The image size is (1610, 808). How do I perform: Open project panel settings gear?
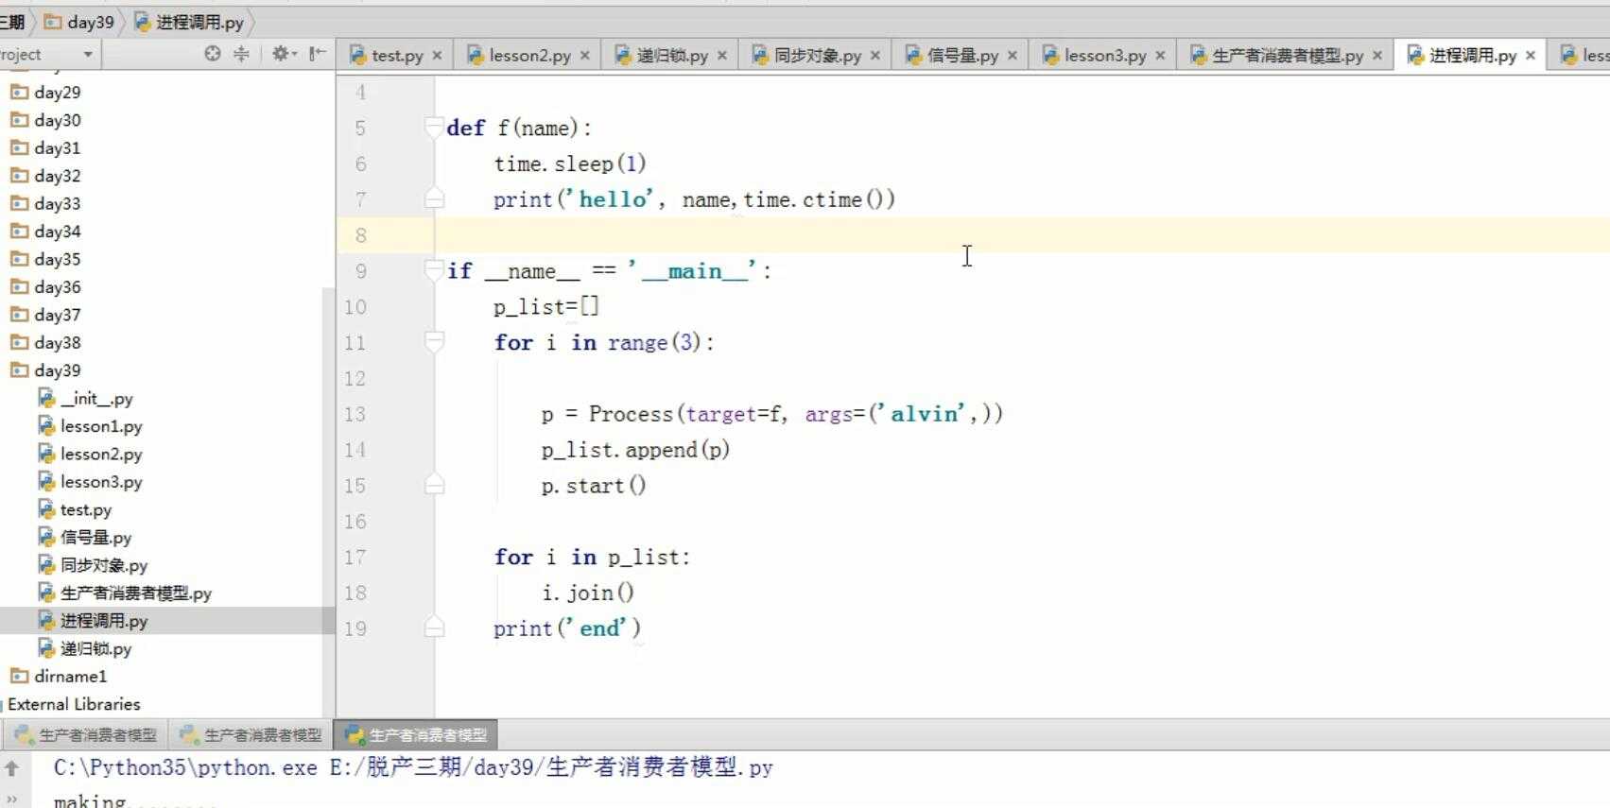(284, 54)
